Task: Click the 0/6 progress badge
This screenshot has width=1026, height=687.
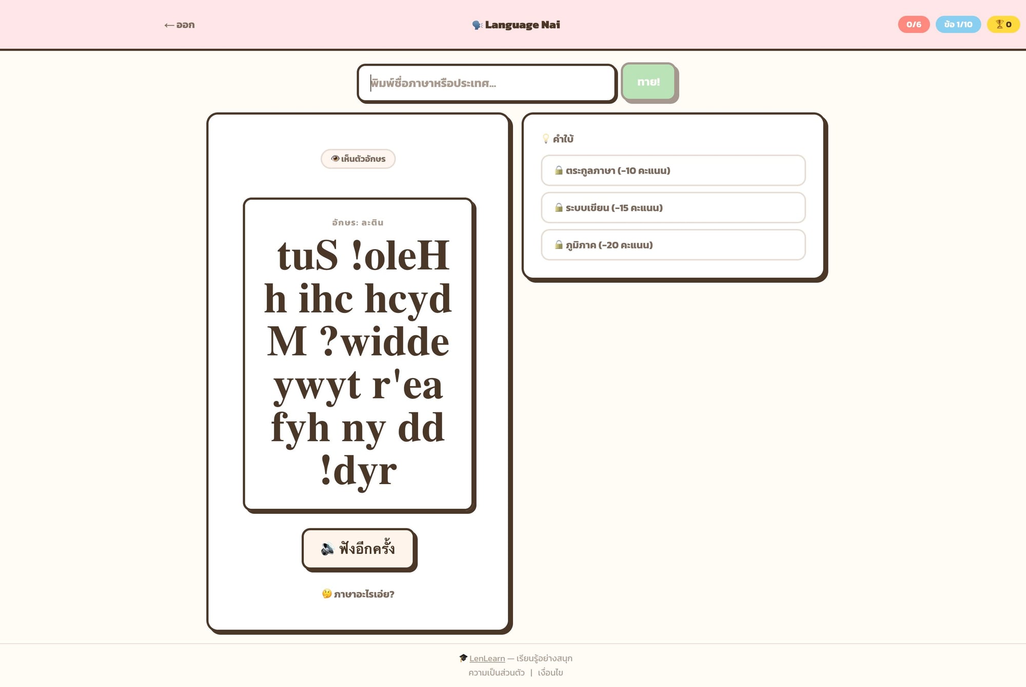Action: pos(913,25)
